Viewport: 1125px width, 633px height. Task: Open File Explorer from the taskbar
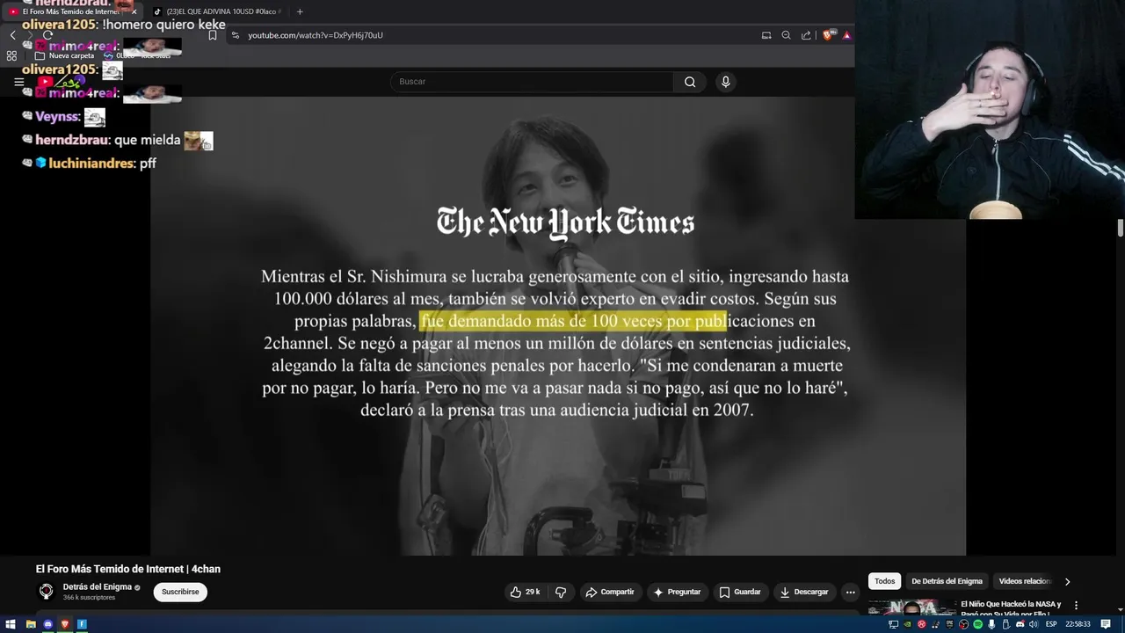point(31,624)
